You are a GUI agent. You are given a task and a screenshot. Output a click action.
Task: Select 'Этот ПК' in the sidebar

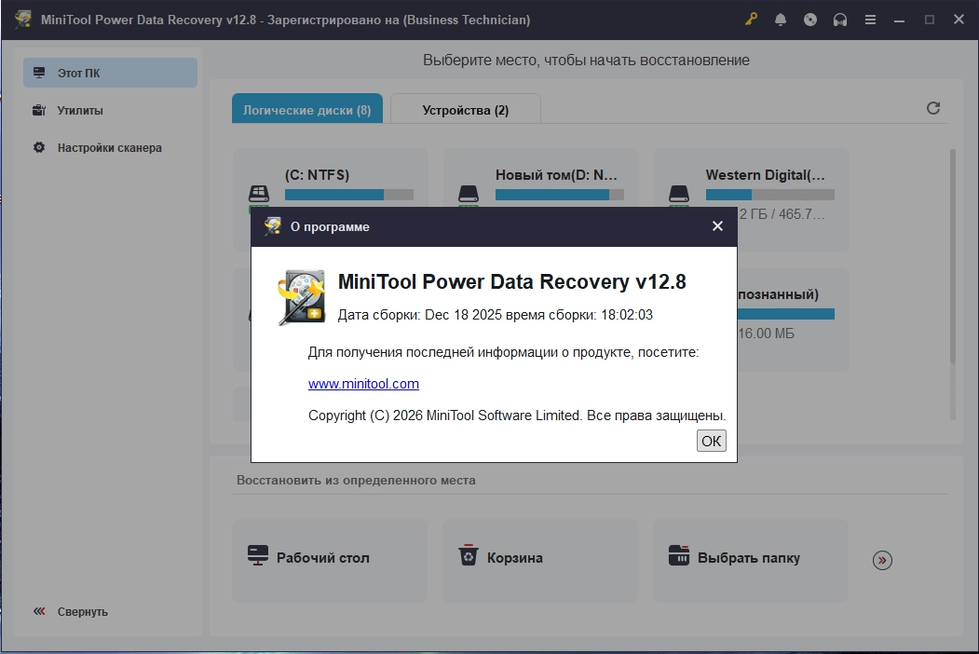(111, 73)
